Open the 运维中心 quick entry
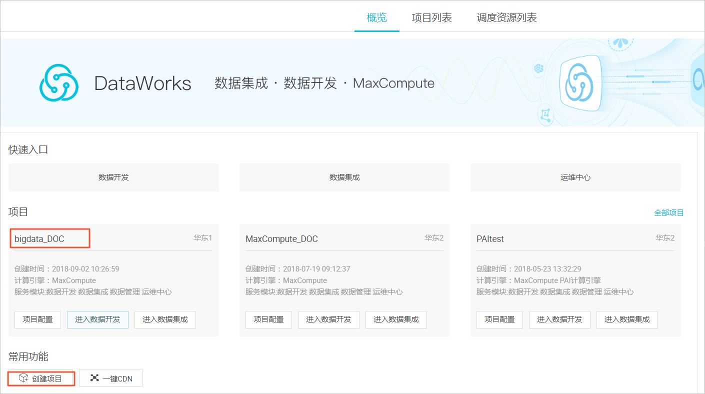The image size is (705, 394). pyautogui.click(x=575, y=177)
